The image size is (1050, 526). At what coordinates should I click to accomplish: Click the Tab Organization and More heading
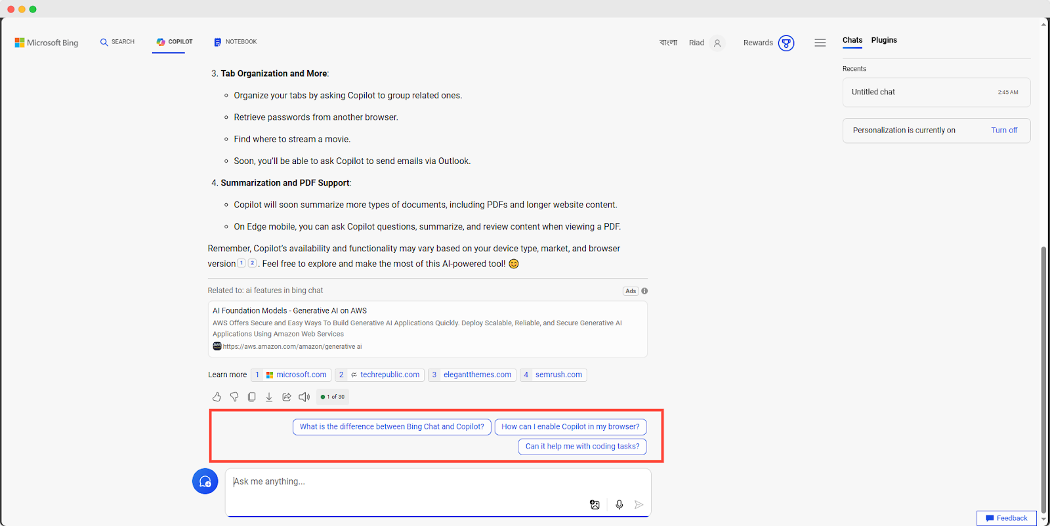pyautogui.click(x=274, y=73)
